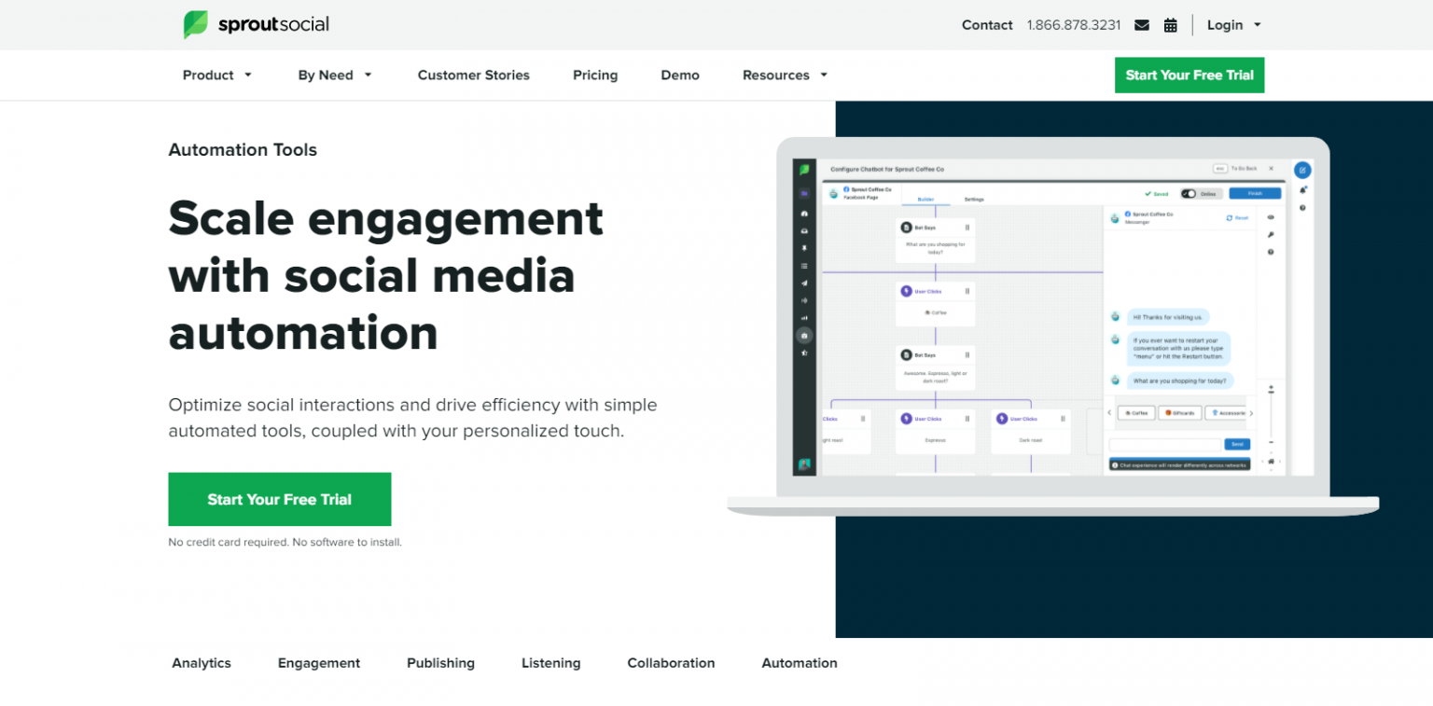Select the bot automation icon in the sidebar
Viewport: 1433px width, 706px height.
click(x=804, y=334)
